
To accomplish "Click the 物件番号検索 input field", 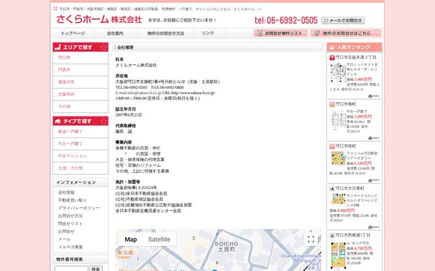I will pos(71,268).
